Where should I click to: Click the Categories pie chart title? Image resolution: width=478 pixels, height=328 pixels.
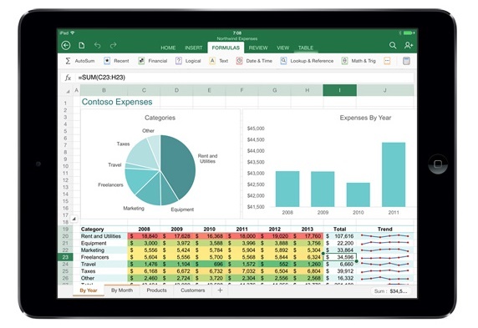tap(160, 118)
